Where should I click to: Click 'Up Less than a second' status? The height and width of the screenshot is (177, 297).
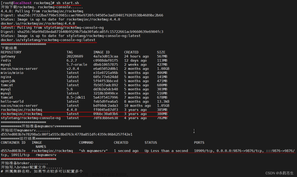point(166,151)
